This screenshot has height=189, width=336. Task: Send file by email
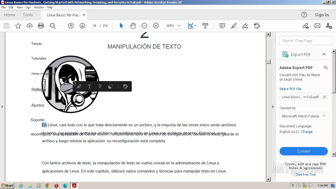pos(317,26)
